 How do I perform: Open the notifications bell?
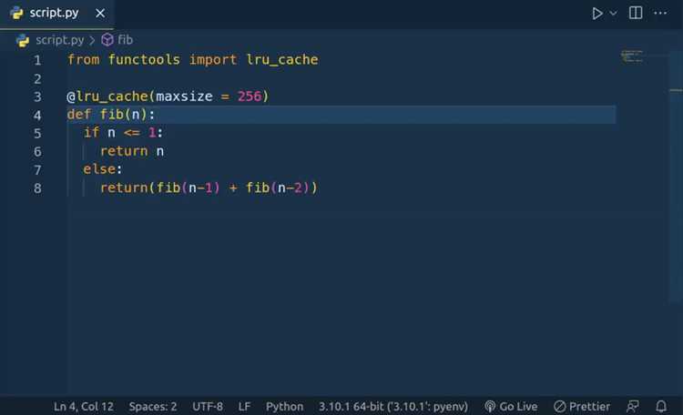click(x=661, y=406)
